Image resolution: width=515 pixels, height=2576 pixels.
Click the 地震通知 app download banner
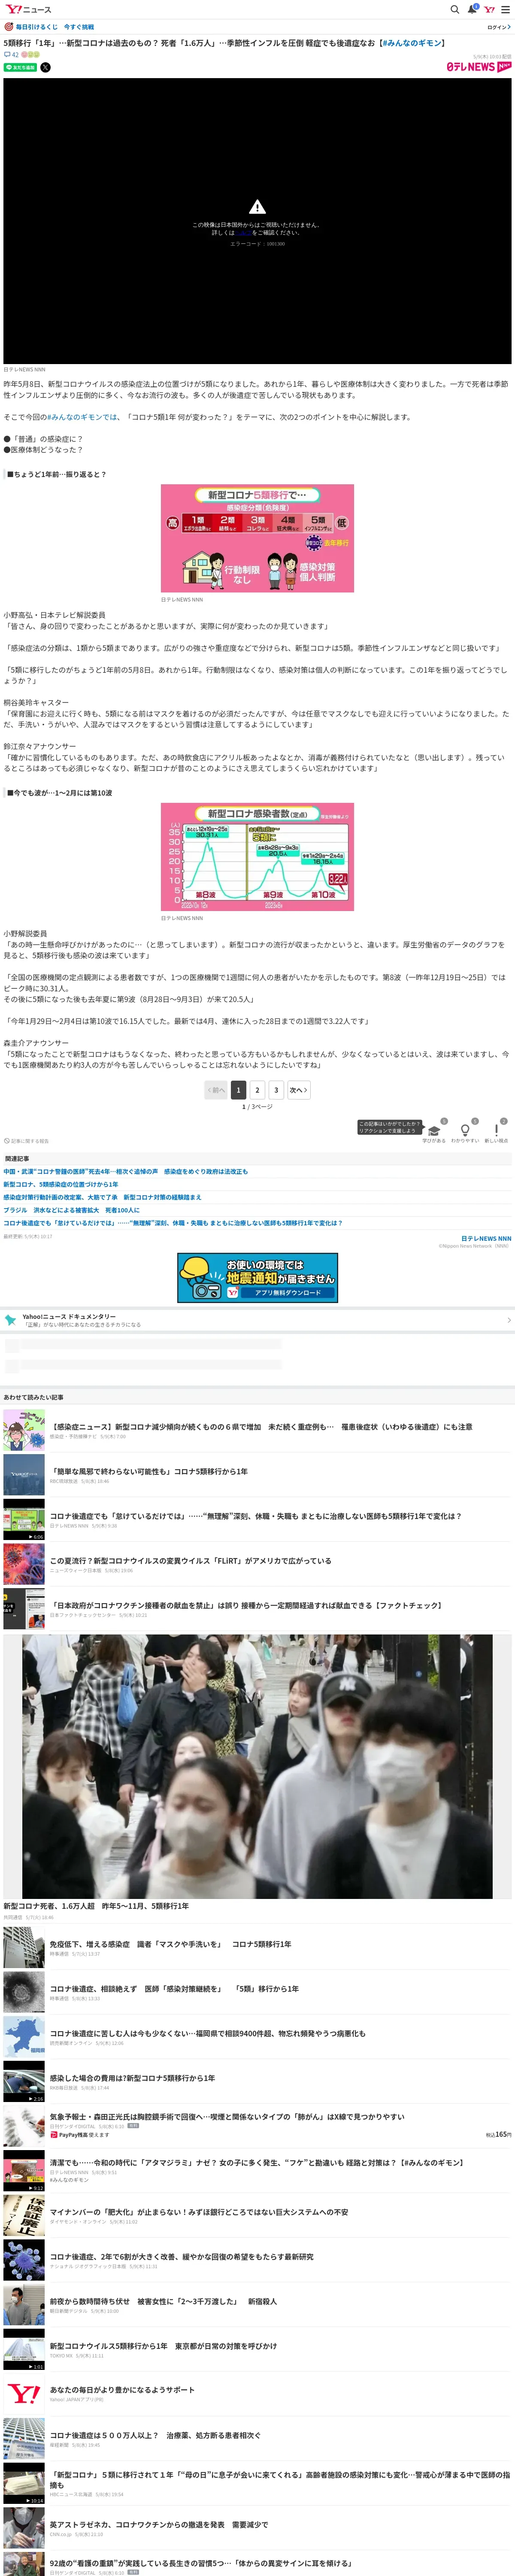[x=257, y=1278]
